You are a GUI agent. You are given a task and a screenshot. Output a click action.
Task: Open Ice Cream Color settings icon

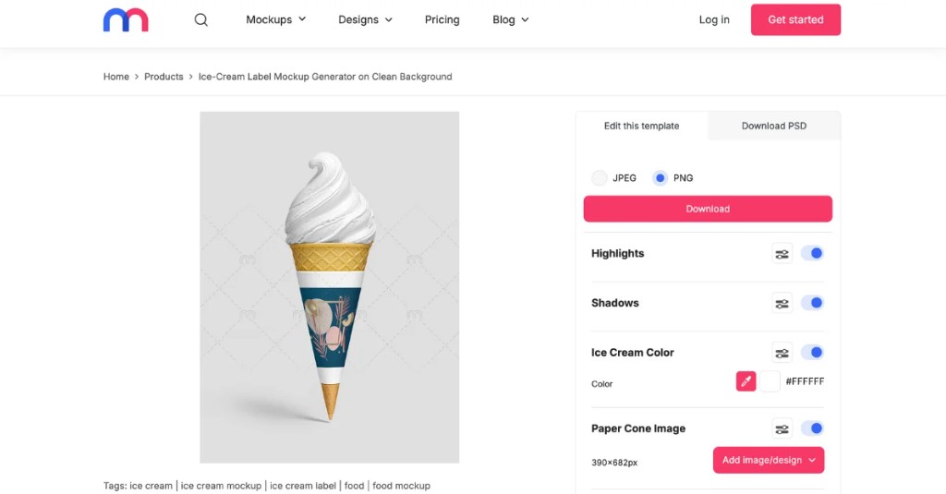pos(782,353)
